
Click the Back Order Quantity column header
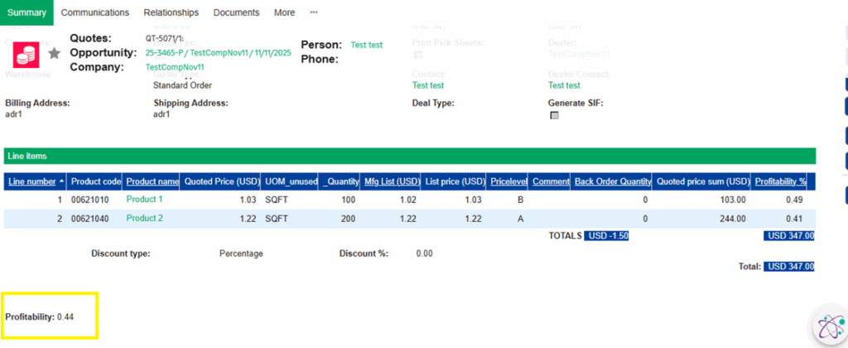pos(613,181)
